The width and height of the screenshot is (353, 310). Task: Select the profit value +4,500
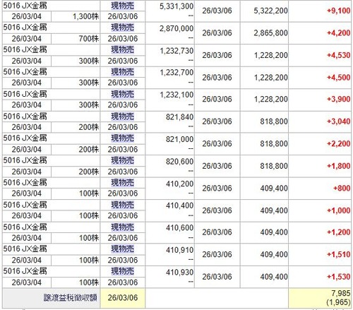tap(339, 78)
